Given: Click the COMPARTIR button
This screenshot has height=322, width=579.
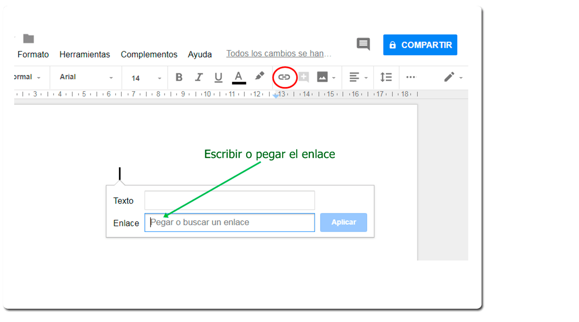Looking at the screenshot, I should click(x=420, y=45).
